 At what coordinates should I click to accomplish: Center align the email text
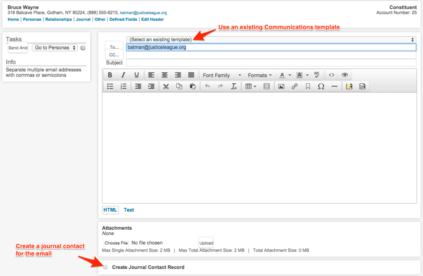[164, 75]
